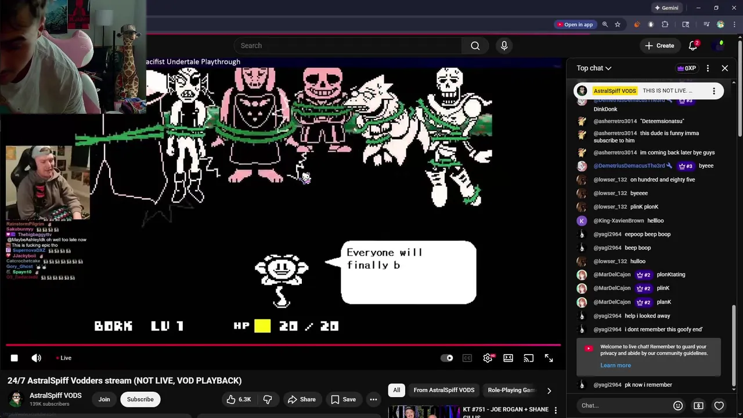The height and width of the screenshot is (418, 743).
Task: Follow Learn more in chat welcome notice
Action: point(615,365)
